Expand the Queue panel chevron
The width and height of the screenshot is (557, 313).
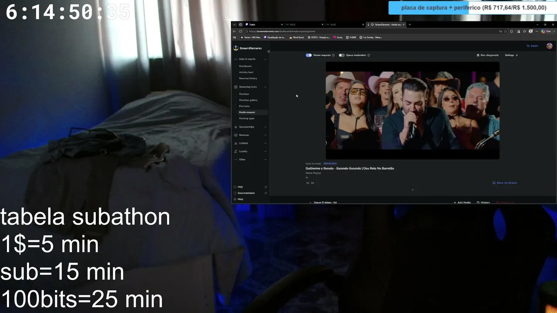[x=310, y=203]
